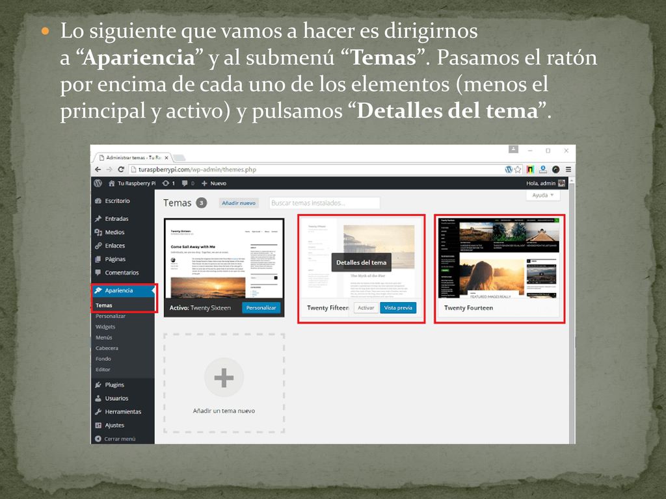Click the colorful N extension icon
This screenshot has width=666, height=499.
point(530,170)
